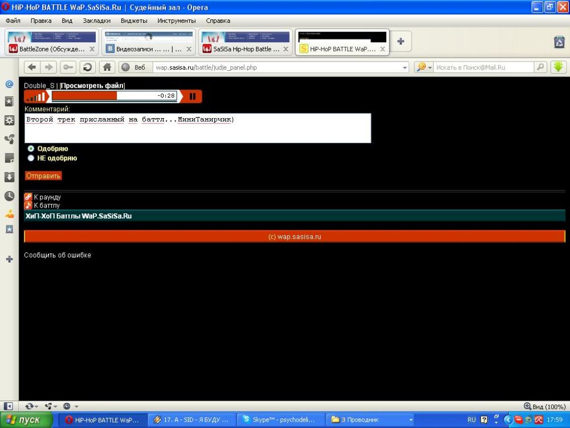Open the Widgets gear panel in the sidebar

point(10,120)
